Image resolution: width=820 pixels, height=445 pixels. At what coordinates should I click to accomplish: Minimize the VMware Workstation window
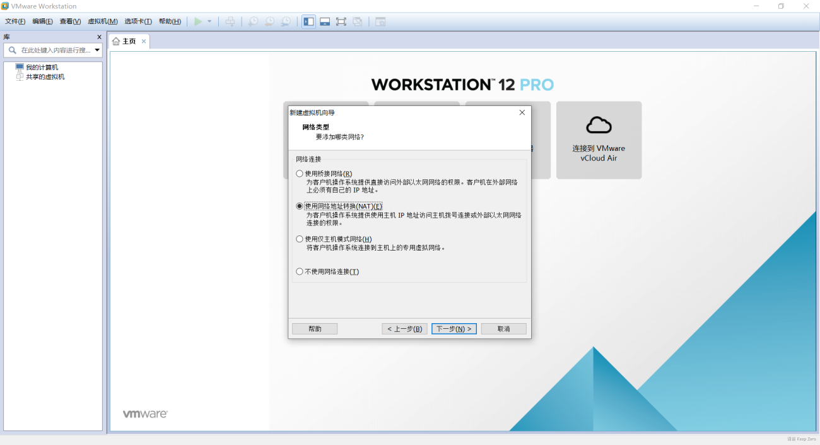click(x=756, y=6)
